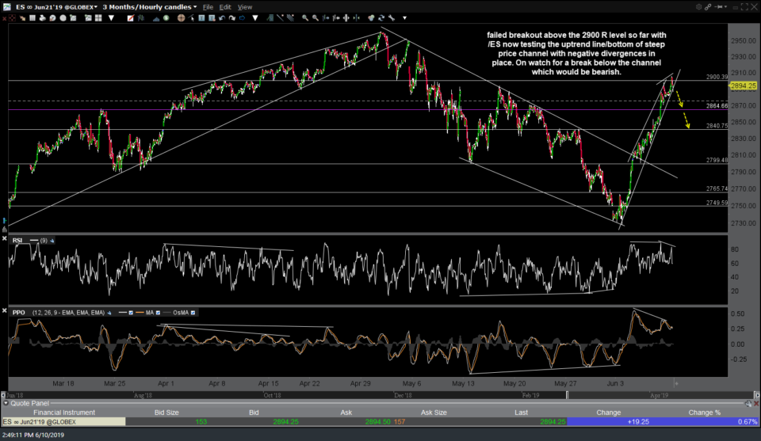Click the mountain area chart icon
761x441 pixels.
[x=156, y=18]
